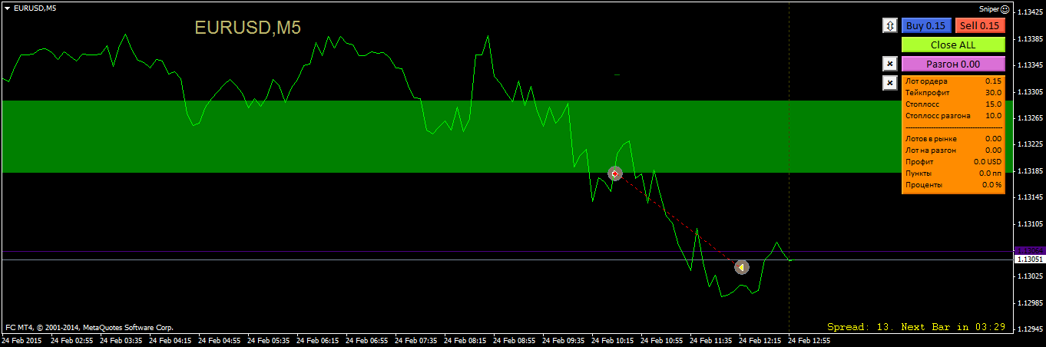Screen dimensions: 1046x347
Task: Click the x box beside Разгон button
Action: 890,64
